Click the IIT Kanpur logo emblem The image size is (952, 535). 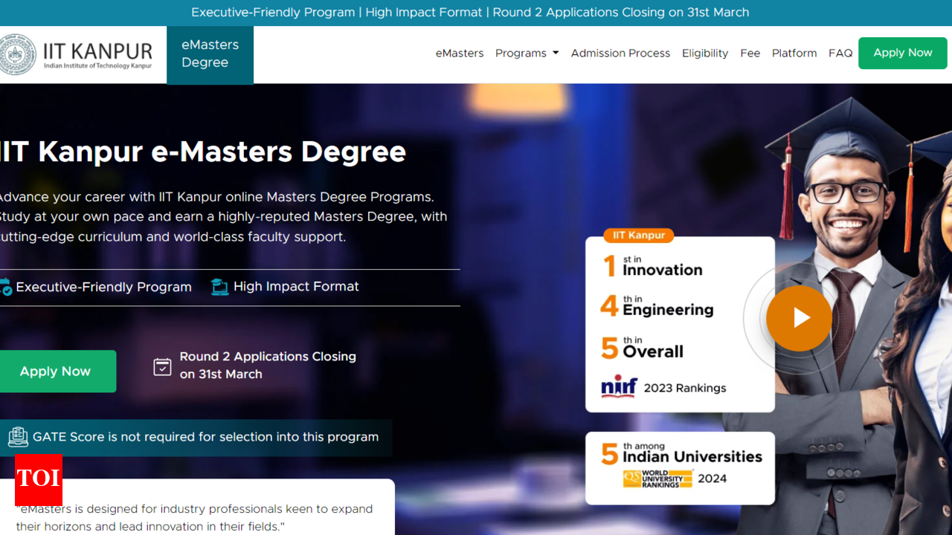click(x=17, y=54)
